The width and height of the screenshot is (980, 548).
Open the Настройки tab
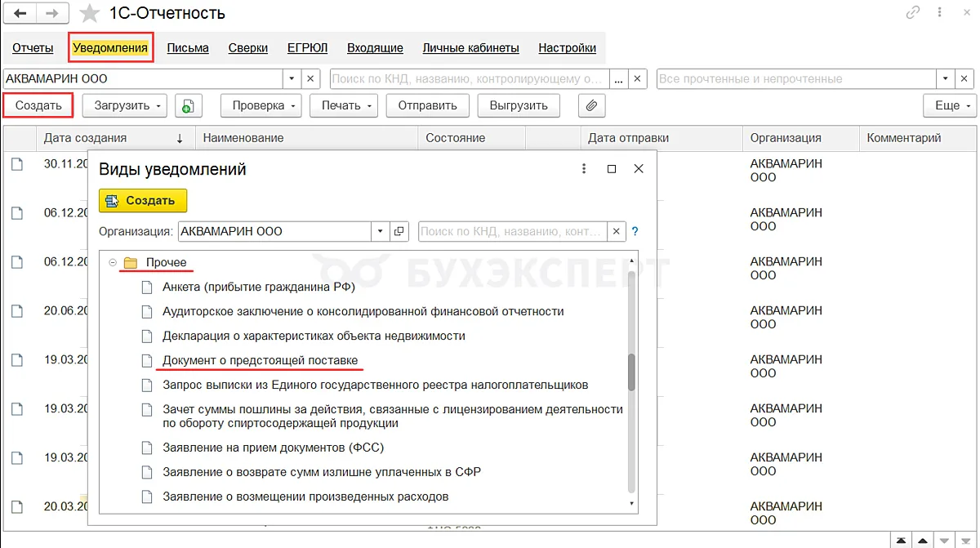point(567,48)
